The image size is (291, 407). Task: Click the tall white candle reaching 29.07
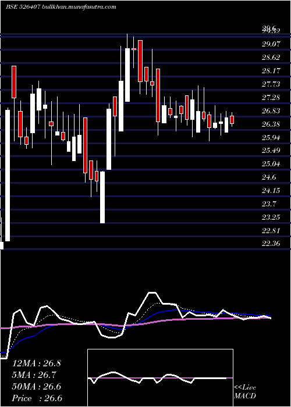pyautogui.click(x=127, y=75)
